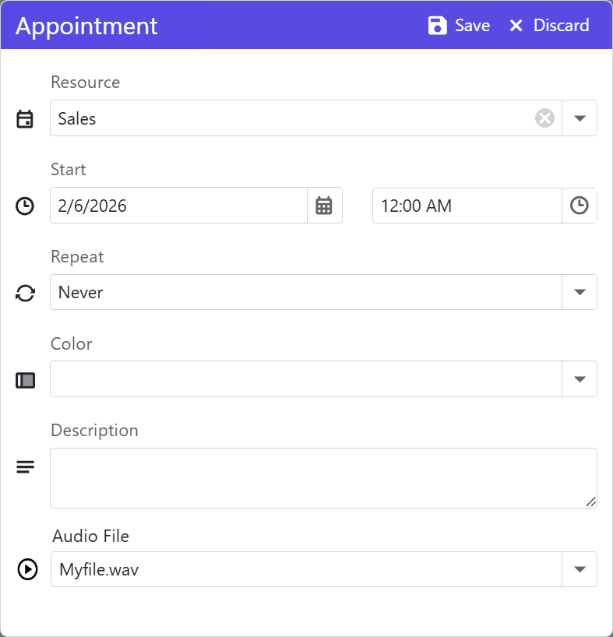This screenshot has height=637, width=613.
Task: Click the Discard button text
Action: (561, 26)
